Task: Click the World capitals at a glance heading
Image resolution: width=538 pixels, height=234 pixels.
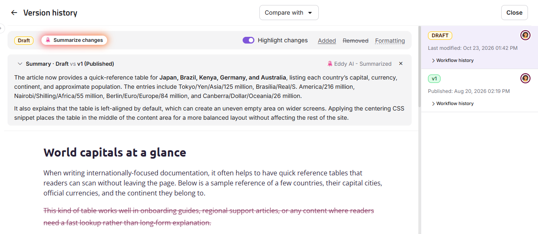Action: [115, 152]
